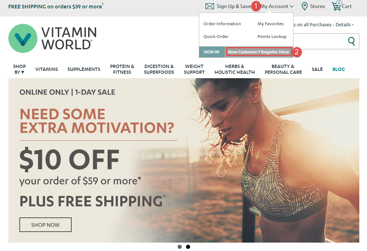Open Details link for purchases offer
367x251 pixels.
click(x=345, y=24)
